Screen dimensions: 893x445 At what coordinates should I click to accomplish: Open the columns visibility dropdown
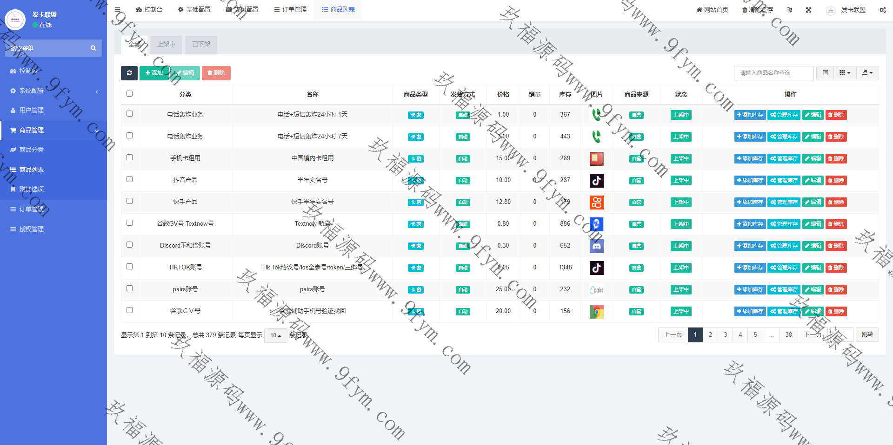click(x=845, y=73)
